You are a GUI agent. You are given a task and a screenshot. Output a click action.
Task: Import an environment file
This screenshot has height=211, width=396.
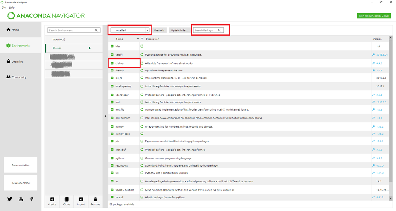81,201
